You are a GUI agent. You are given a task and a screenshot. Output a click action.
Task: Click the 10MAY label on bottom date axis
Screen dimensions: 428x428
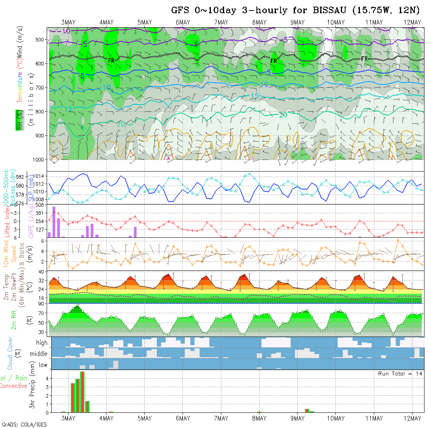336,418
